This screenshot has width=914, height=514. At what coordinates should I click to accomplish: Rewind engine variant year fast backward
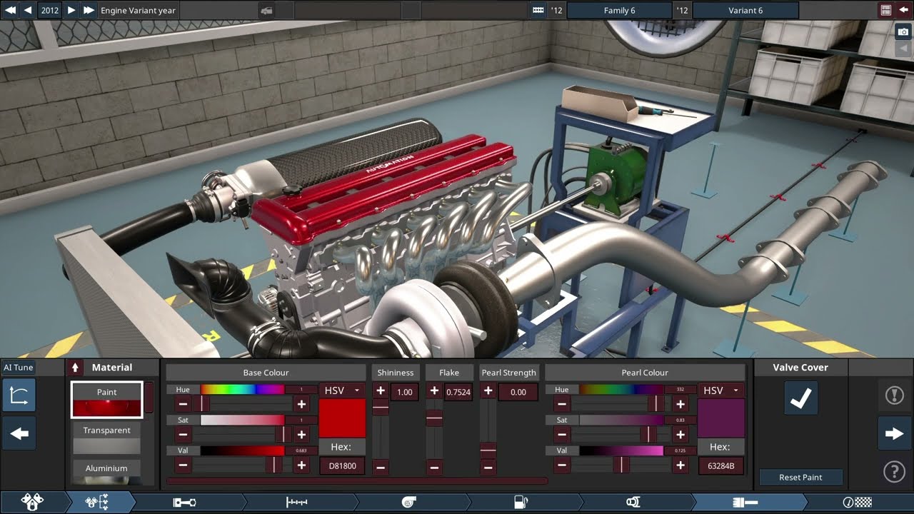coord(10,10)
